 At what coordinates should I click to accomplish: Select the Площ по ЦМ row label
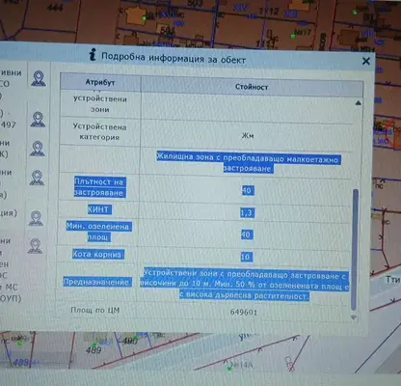pos(95,310)
